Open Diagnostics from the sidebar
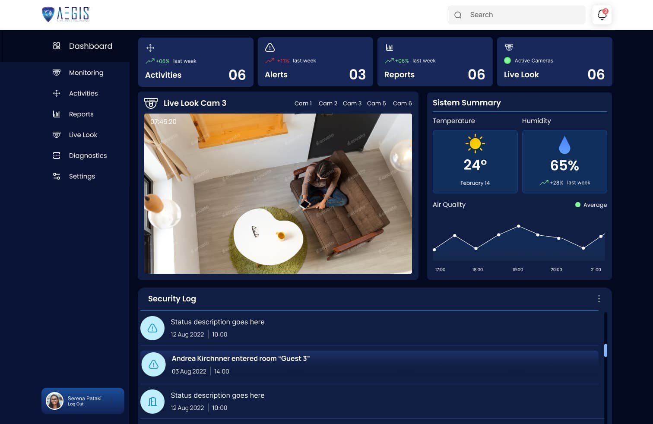The image size is (653, 424). tap(88, 155)
